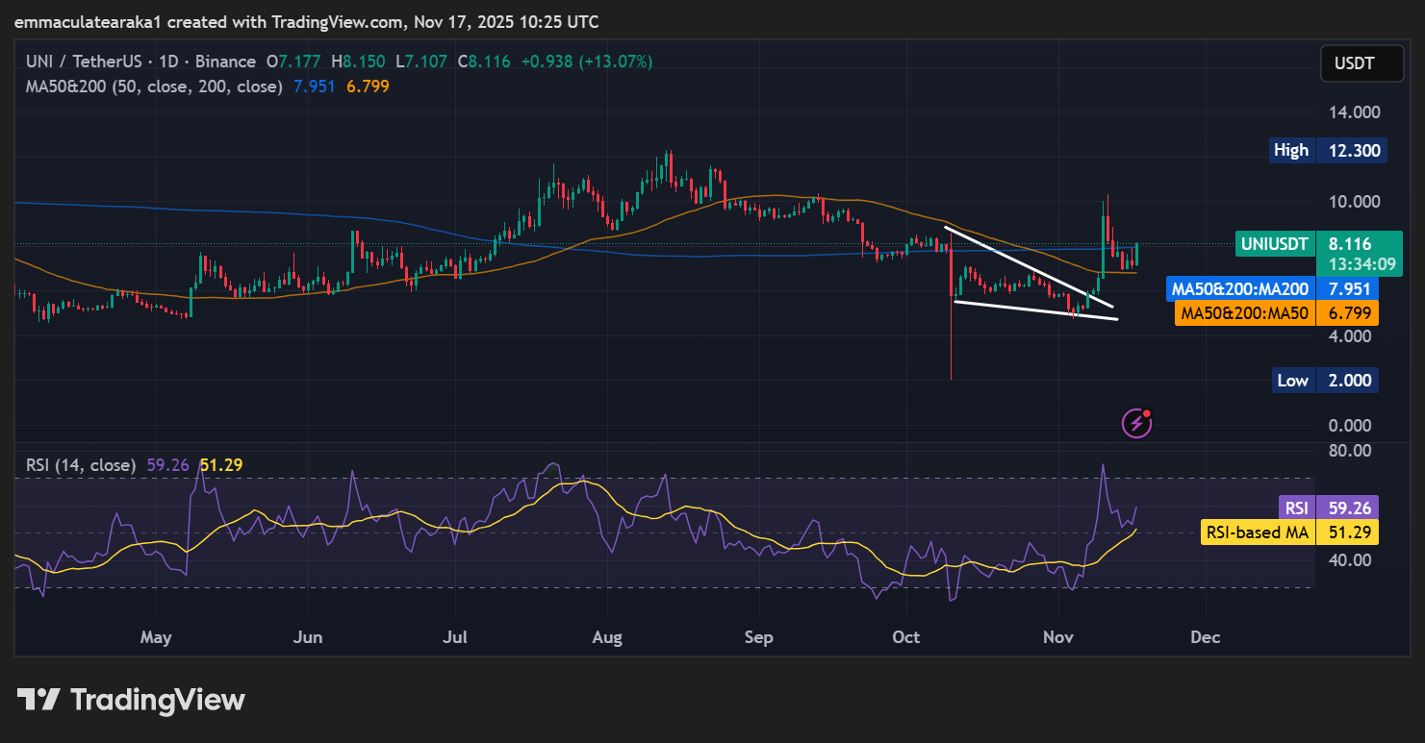The width and height of the screenshot is (1425, 743).
Task: Click the blue MA200 7.951 axis label
Action: [1272, 287]
